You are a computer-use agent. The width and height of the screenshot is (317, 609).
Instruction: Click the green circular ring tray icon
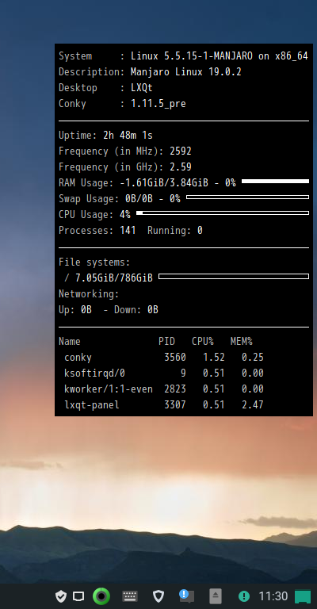point(101,596)
